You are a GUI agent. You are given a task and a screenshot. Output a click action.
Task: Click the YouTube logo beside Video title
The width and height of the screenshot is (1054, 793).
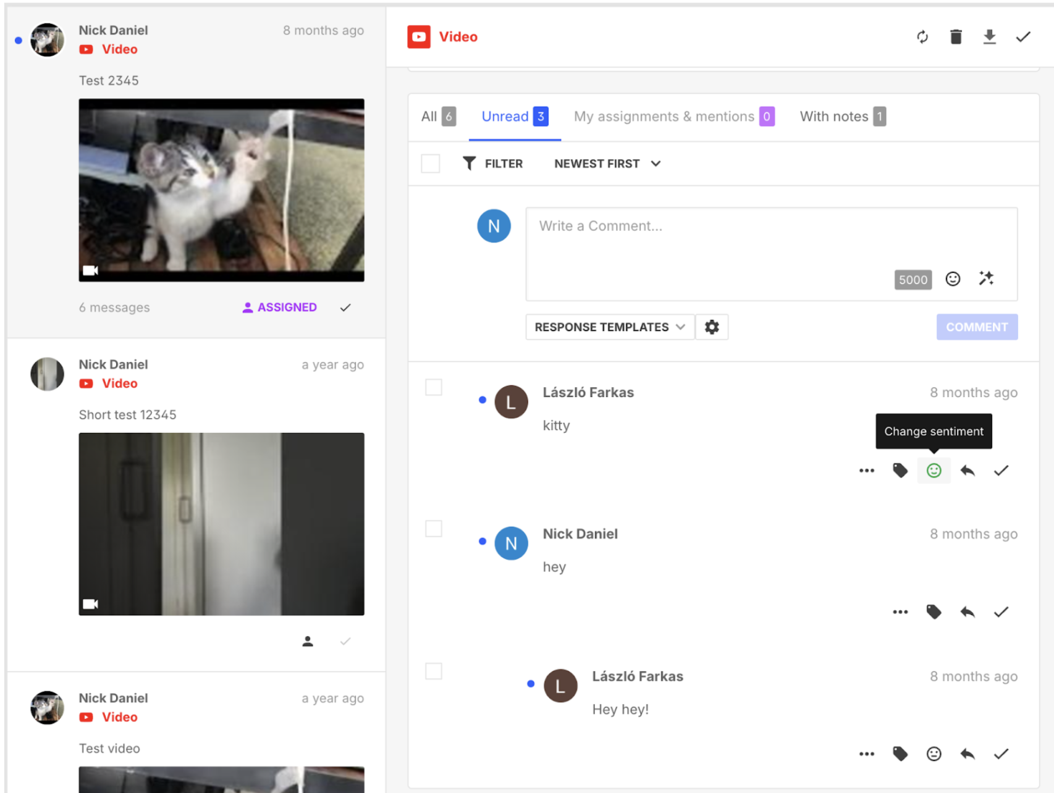click(418, 37)
